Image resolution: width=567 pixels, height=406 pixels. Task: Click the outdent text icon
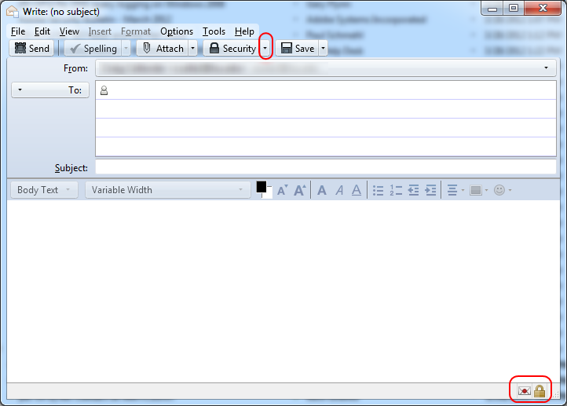pyautogui.click(x=413, y=190)
